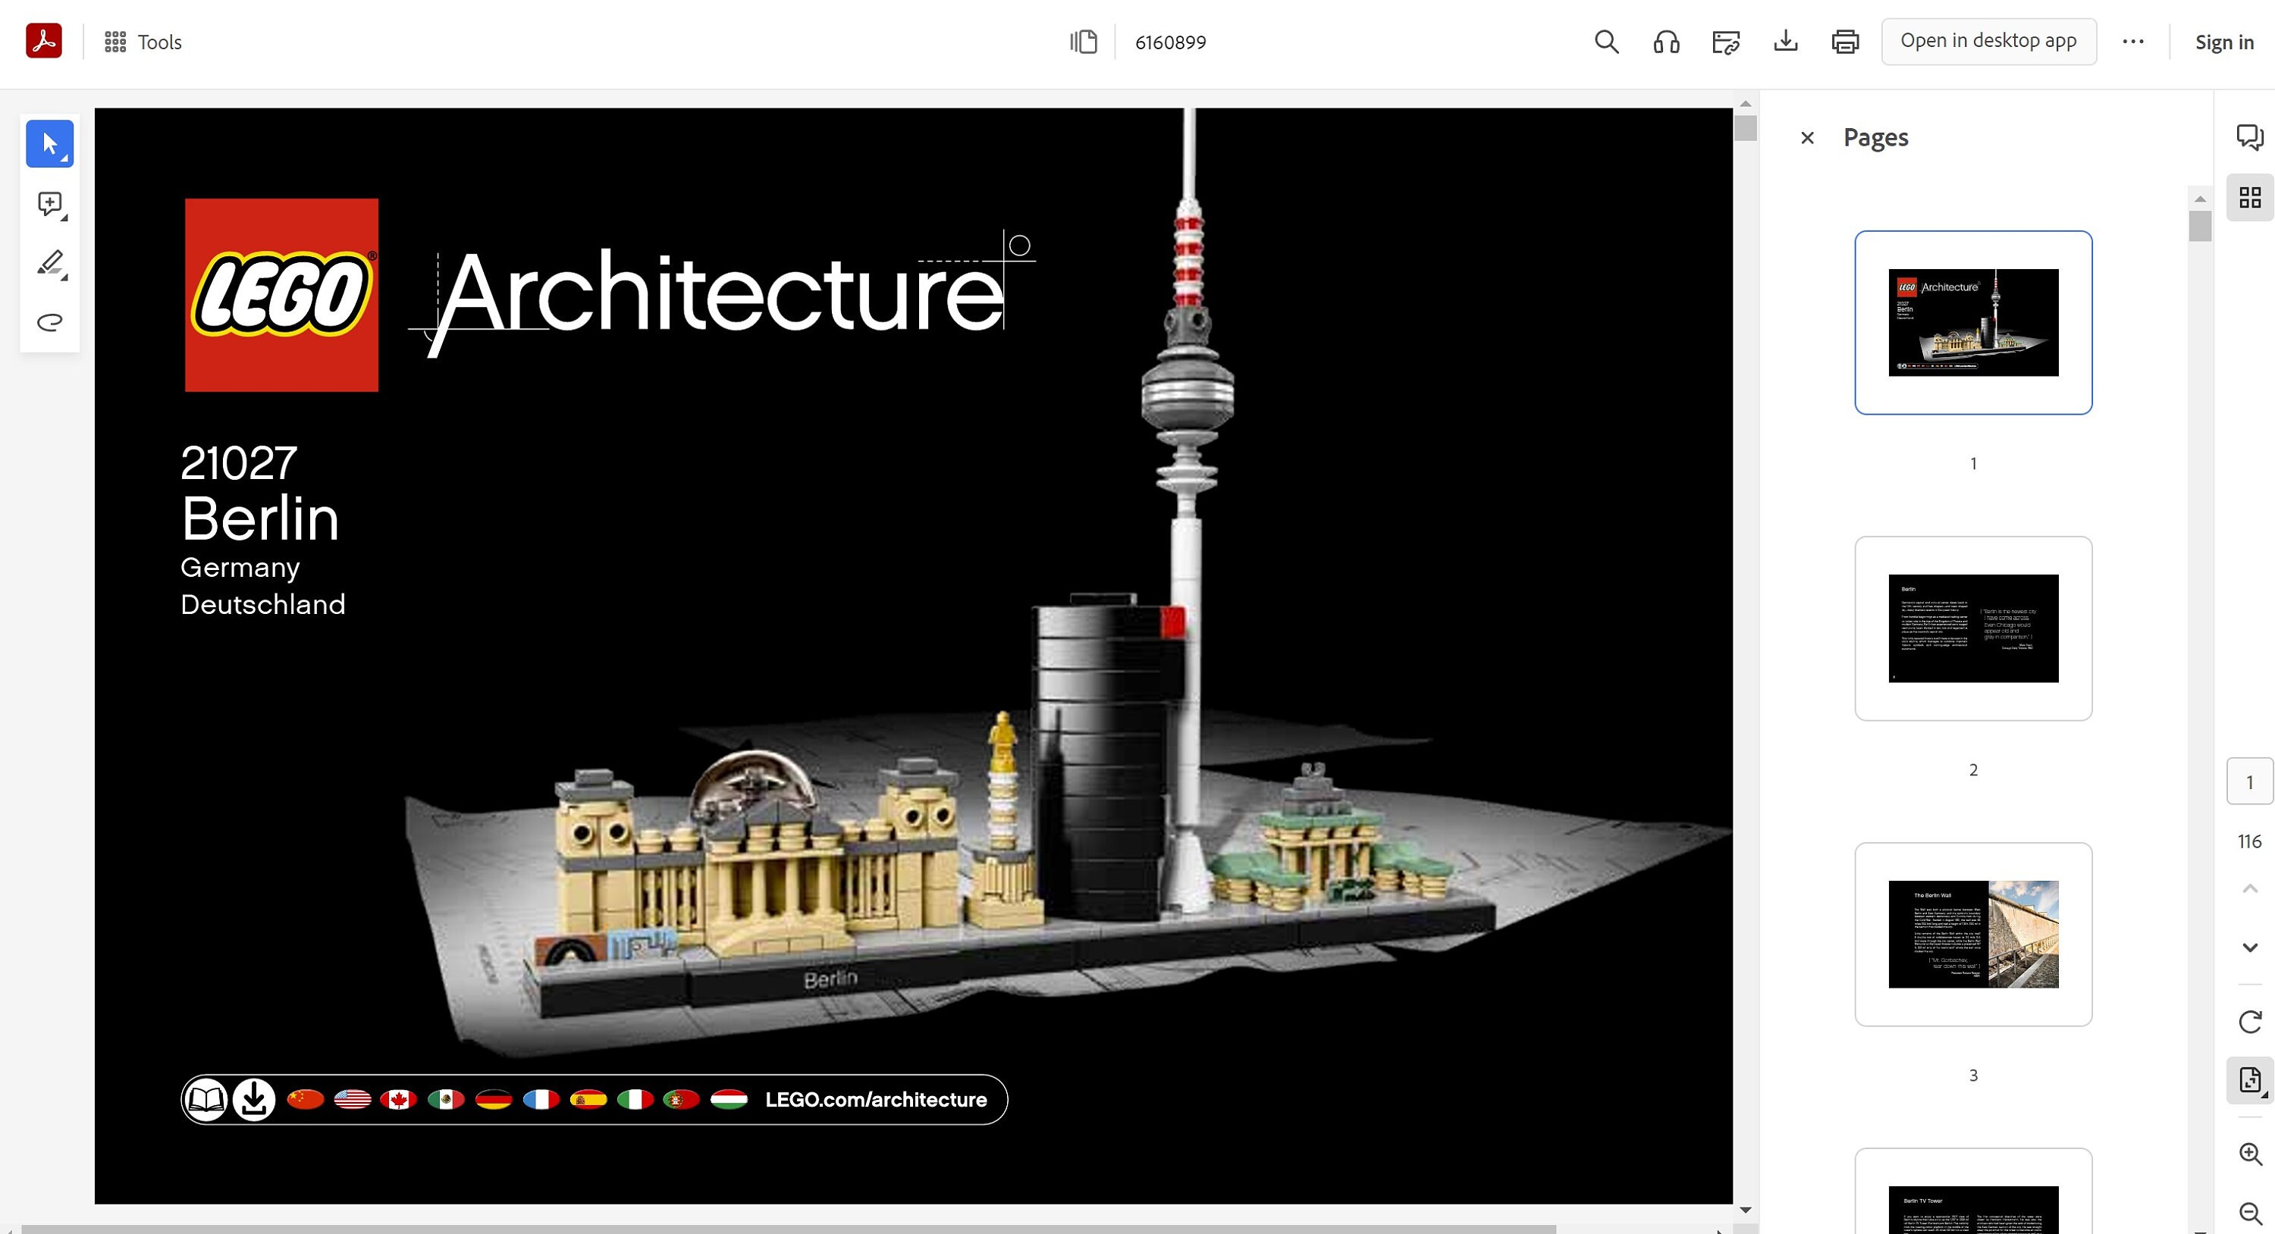Choose the Add comment tool

coord(49,204)
